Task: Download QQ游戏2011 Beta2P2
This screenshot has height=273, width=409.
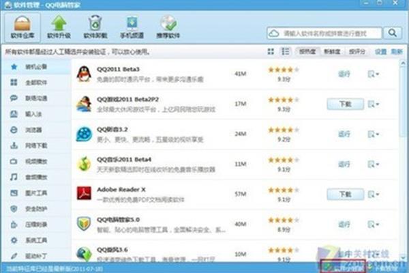Action: pyautogui.click(x=345, y=104)
